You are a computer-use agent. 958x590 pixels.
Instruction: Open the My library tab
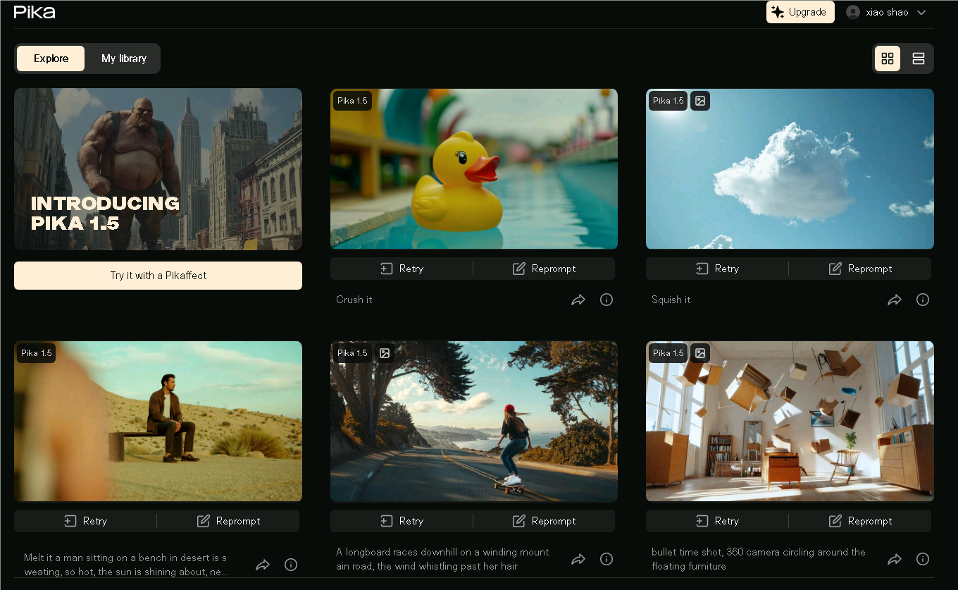(x=124, y=59)
